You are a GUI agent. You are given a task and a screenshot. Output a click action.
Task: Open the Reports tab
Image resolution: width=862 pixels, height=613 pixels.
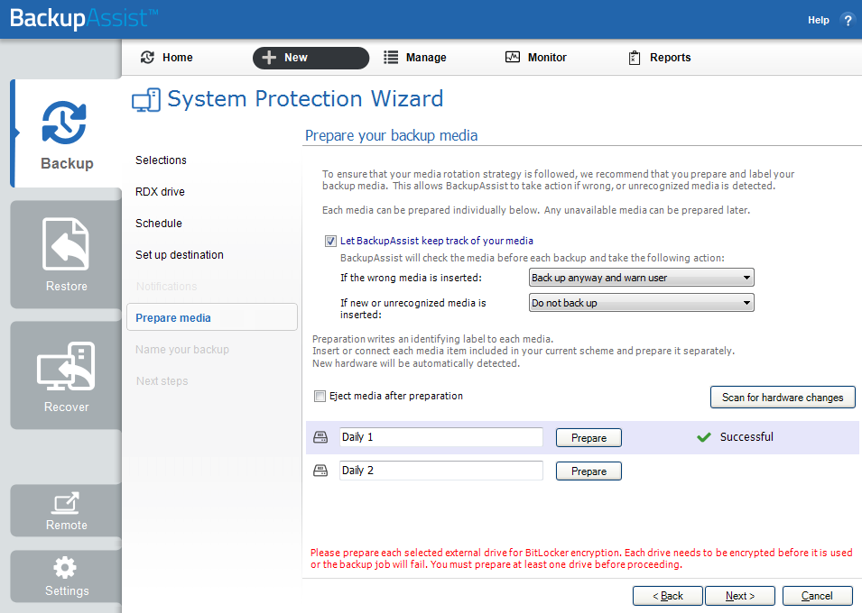659,58
